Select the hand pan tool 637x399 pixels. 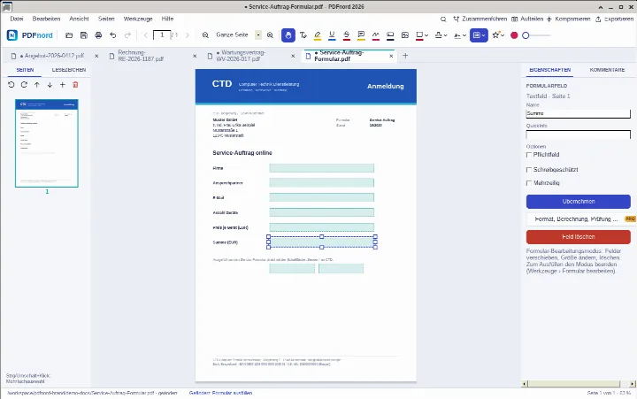tap(288, 35)
